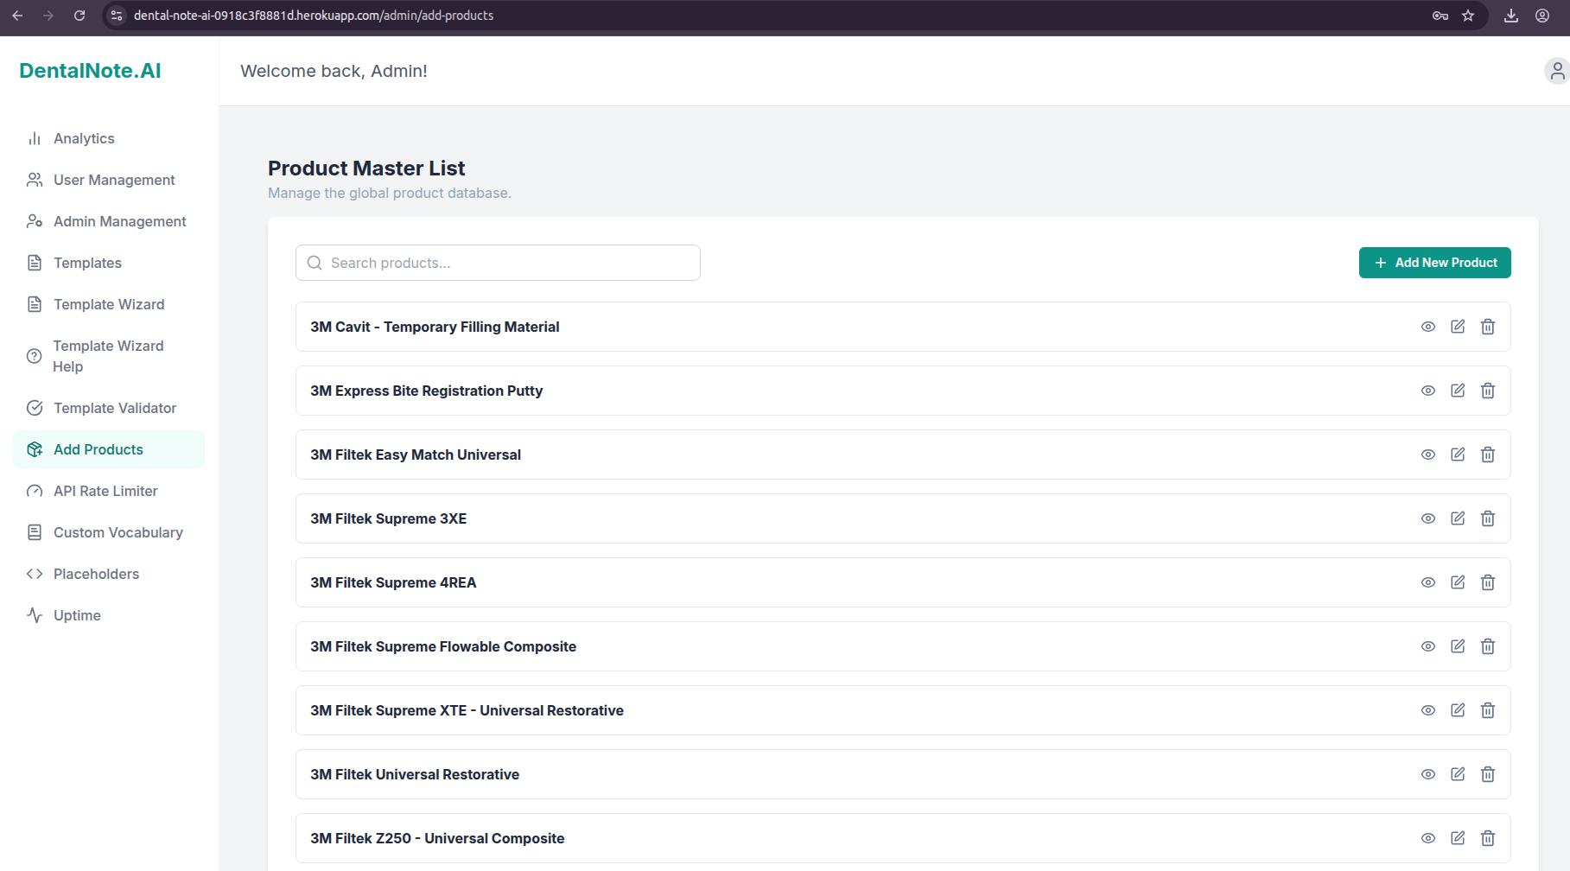Select the User Management sidebar icon
This screenshot has width=1570, height=871.
(35, 180)
